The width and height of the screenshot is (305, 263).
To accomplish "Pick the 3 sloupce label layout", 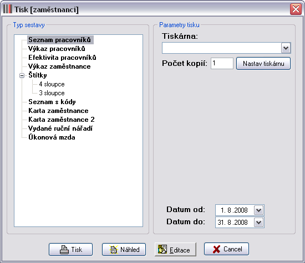I will point(52,93).
